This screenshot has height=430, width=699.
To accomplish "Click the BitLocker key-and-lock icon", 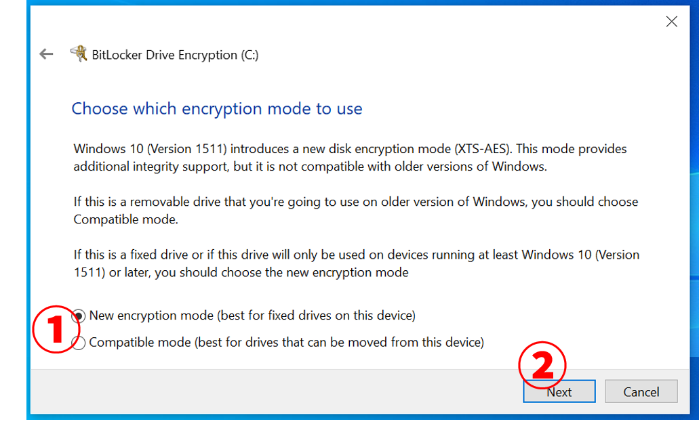I will 79,54.
